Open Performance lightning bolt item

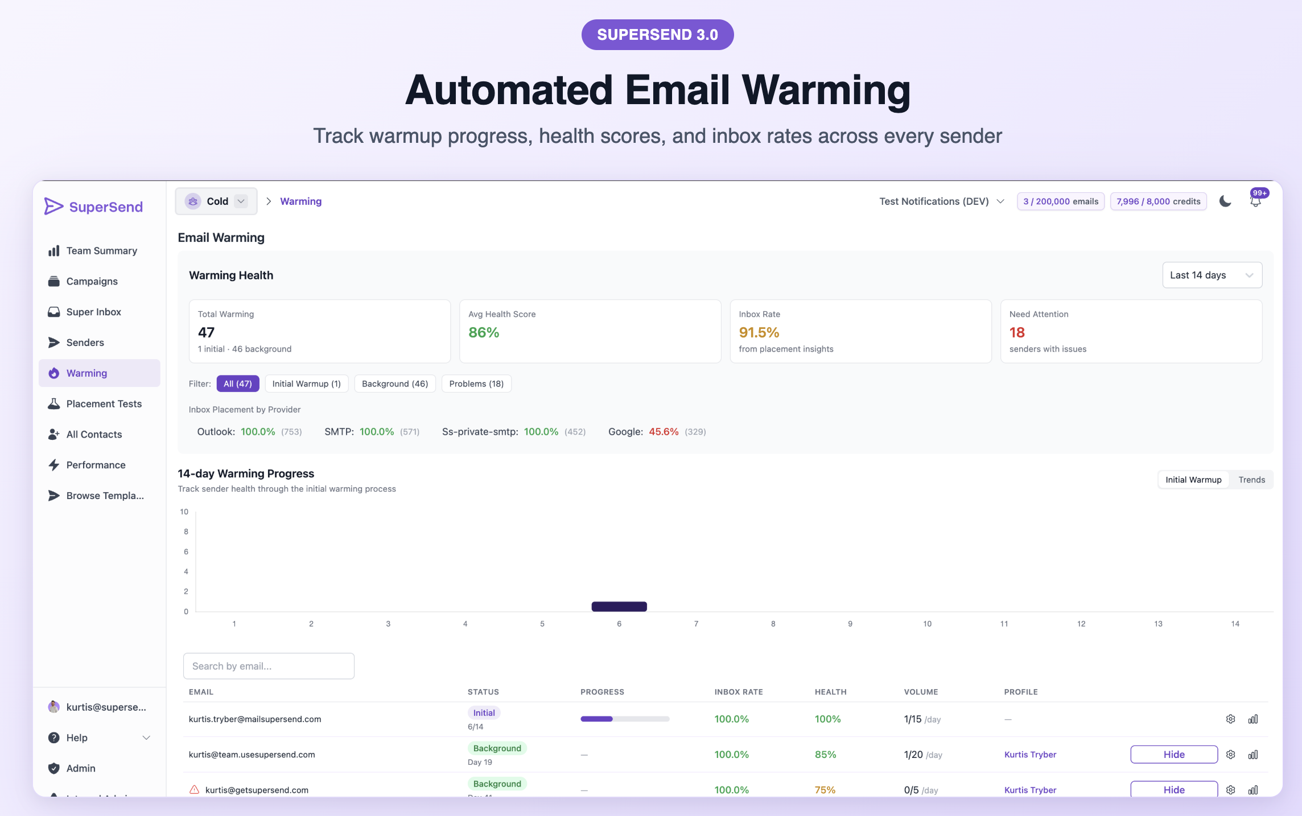point(96,465)
